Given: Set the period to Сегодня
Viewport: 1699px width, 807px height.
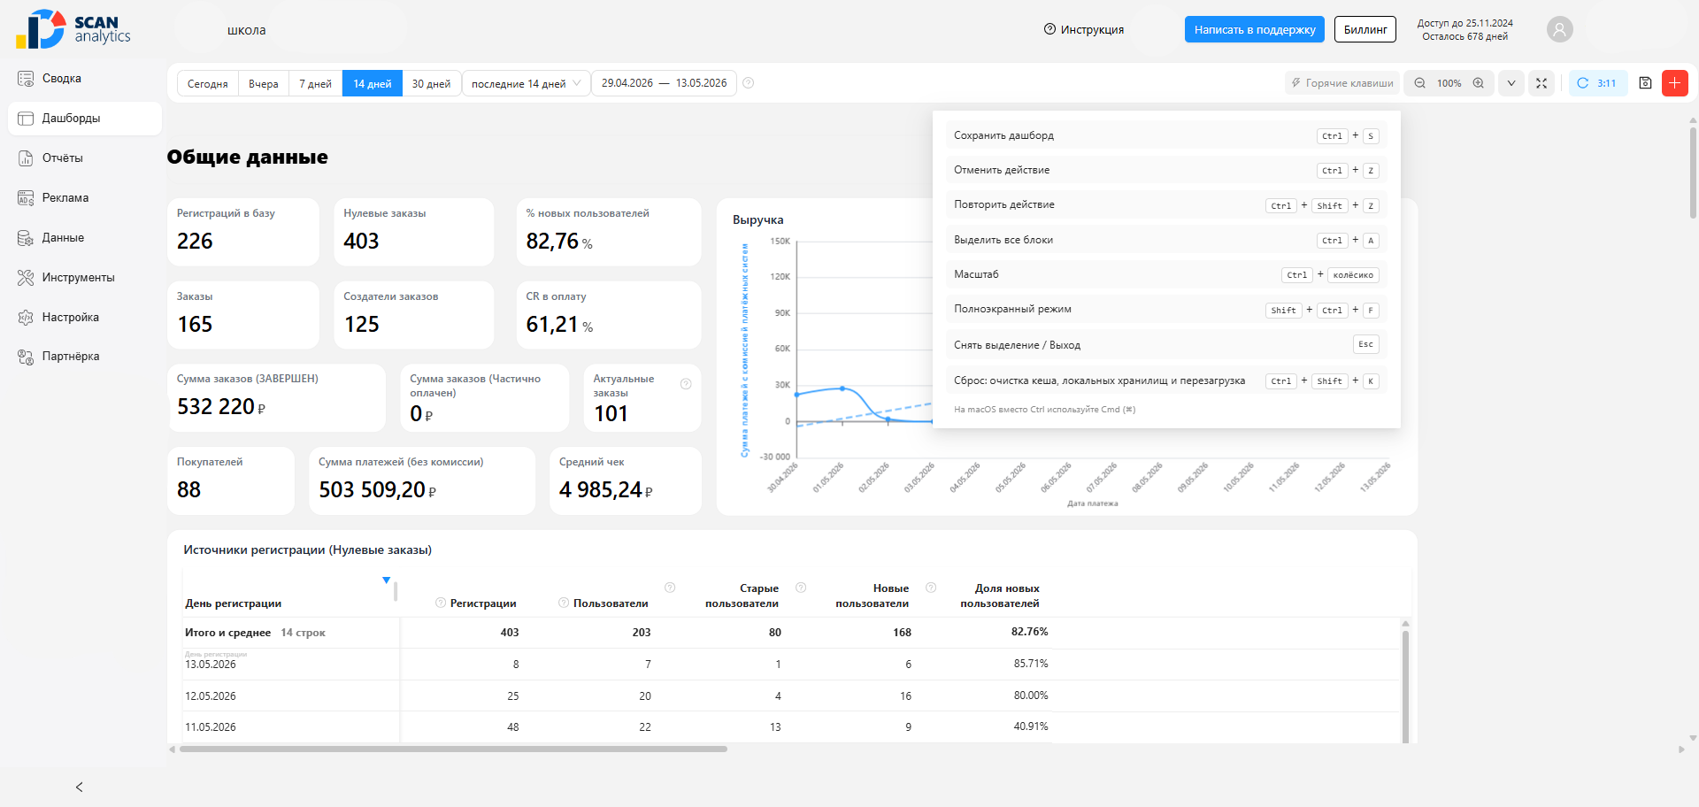Looking at the screenshot, I should coord(208,83).
